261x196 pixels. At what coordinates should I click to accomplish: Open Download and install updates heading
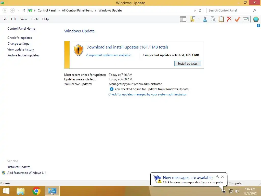127,47
